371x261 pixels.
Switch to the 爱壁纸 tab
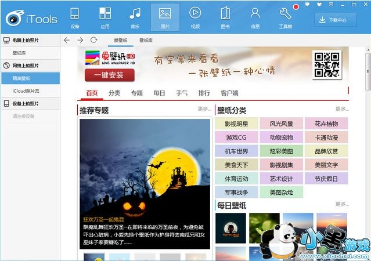pyautogui.click(x=120, y=41)
